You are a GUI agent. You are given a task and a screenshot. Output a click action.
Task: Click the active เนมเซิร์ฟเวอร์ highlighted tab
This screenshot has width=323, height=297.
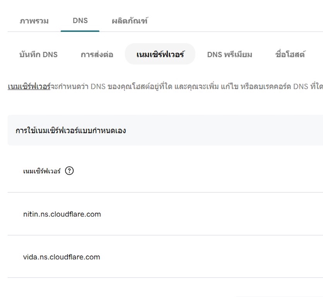160,54
